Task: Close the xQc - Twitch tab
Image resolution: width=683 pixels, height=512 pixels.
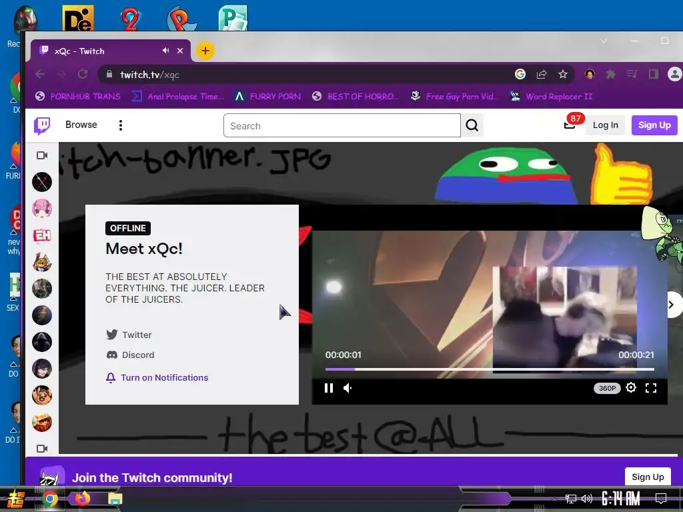Action: pos(180,51)
